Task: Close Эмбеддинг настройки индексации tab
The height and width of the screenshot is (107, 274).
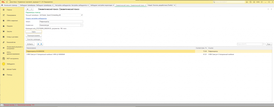Action: [114, 5]
